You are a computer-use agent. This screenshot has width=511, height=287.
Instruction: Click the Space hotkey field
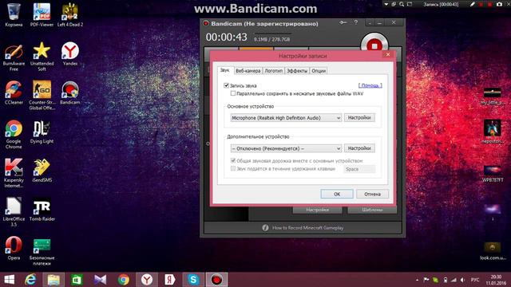pyautogui.click(x=359, y=169)
